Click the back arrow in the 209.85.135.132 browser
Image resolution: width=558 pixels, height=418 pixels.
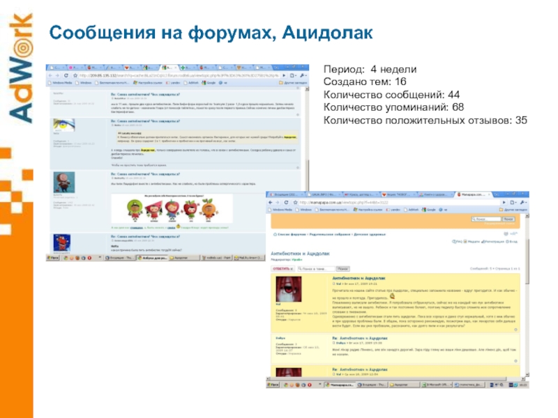[x=50, y=75]
